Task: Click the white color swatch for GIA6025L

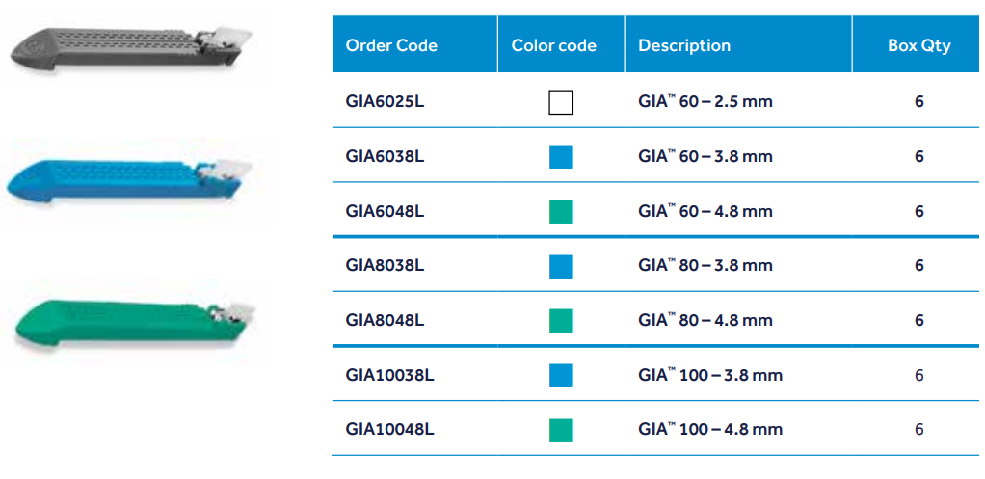Action: [561, 101]
